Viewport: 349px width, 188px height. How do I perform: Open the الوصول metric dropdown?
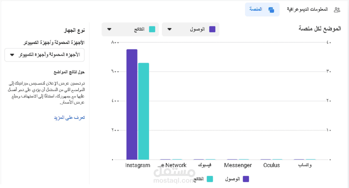click(x=190, y=29)
